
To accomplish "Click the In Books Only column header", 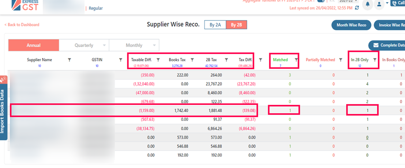I will pos(393,60).
